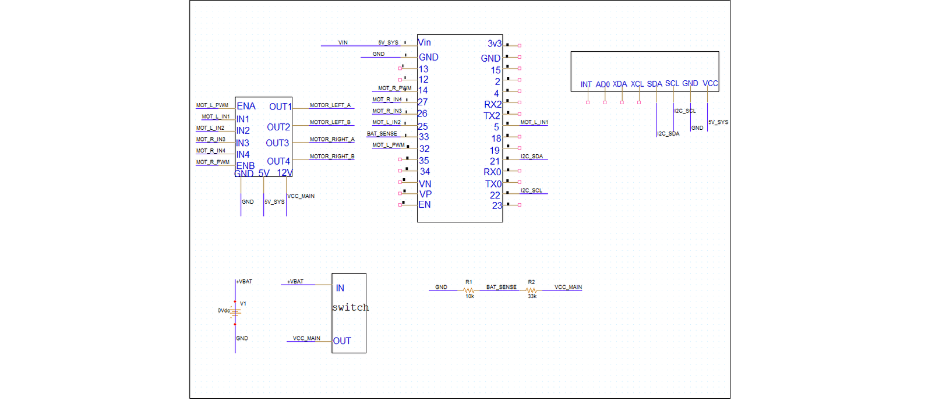
Task: Select the EN pin on the microcontroller
Action: click(425, 205)
